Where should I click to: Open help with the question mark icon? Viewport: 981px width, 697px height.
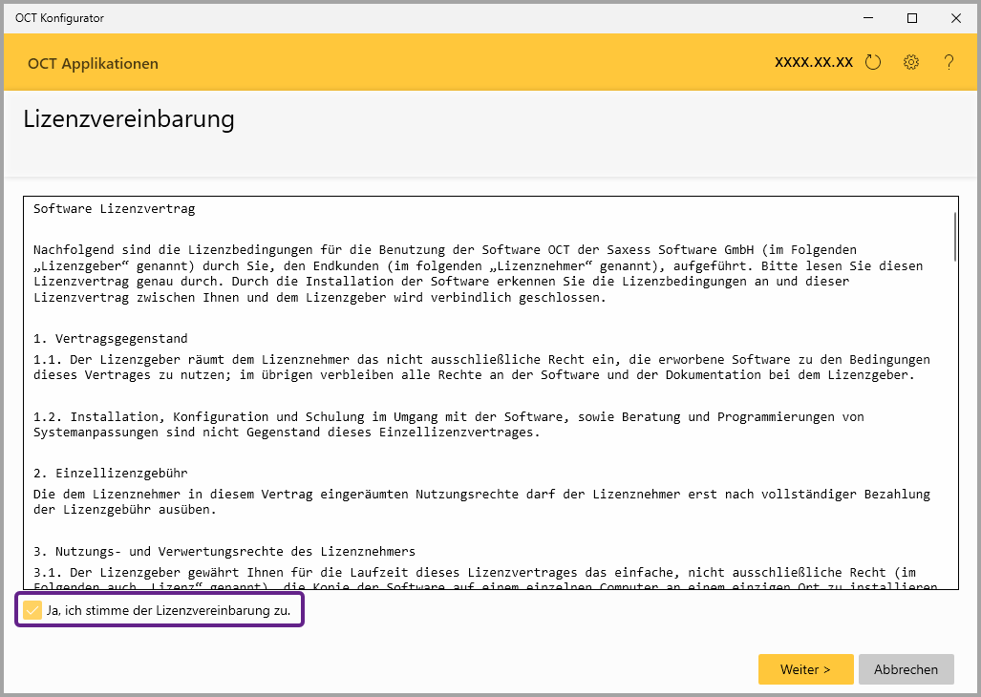point(949,63)
